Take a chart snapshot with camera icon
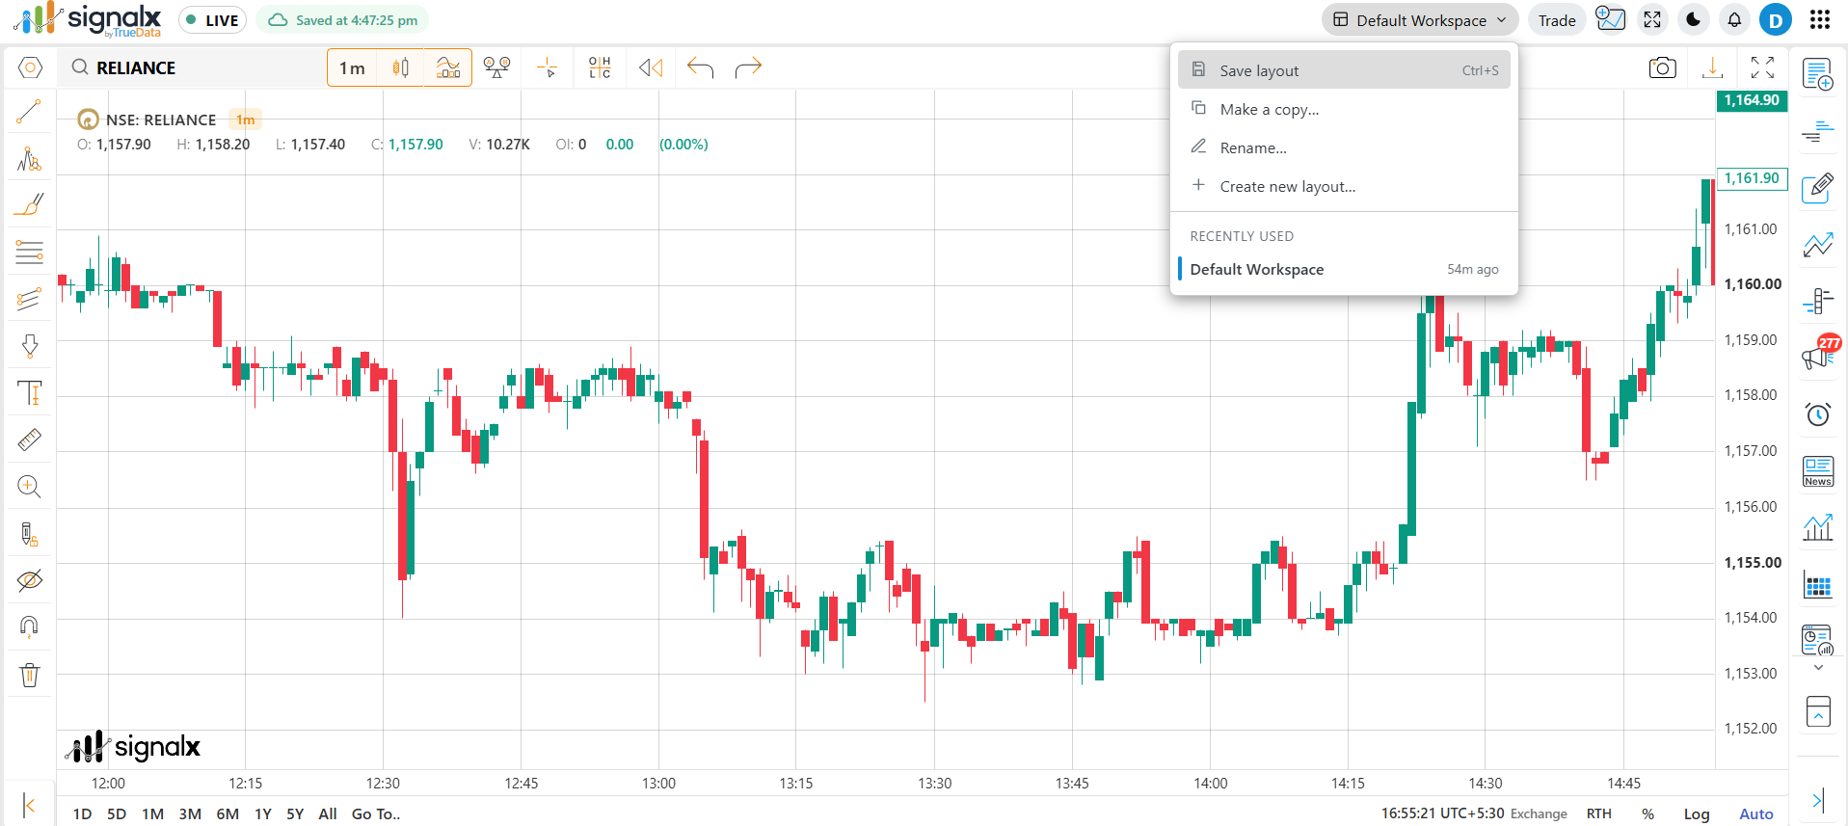The width and height of the screenshot is (1848, 826). (x=1662, y=67)
